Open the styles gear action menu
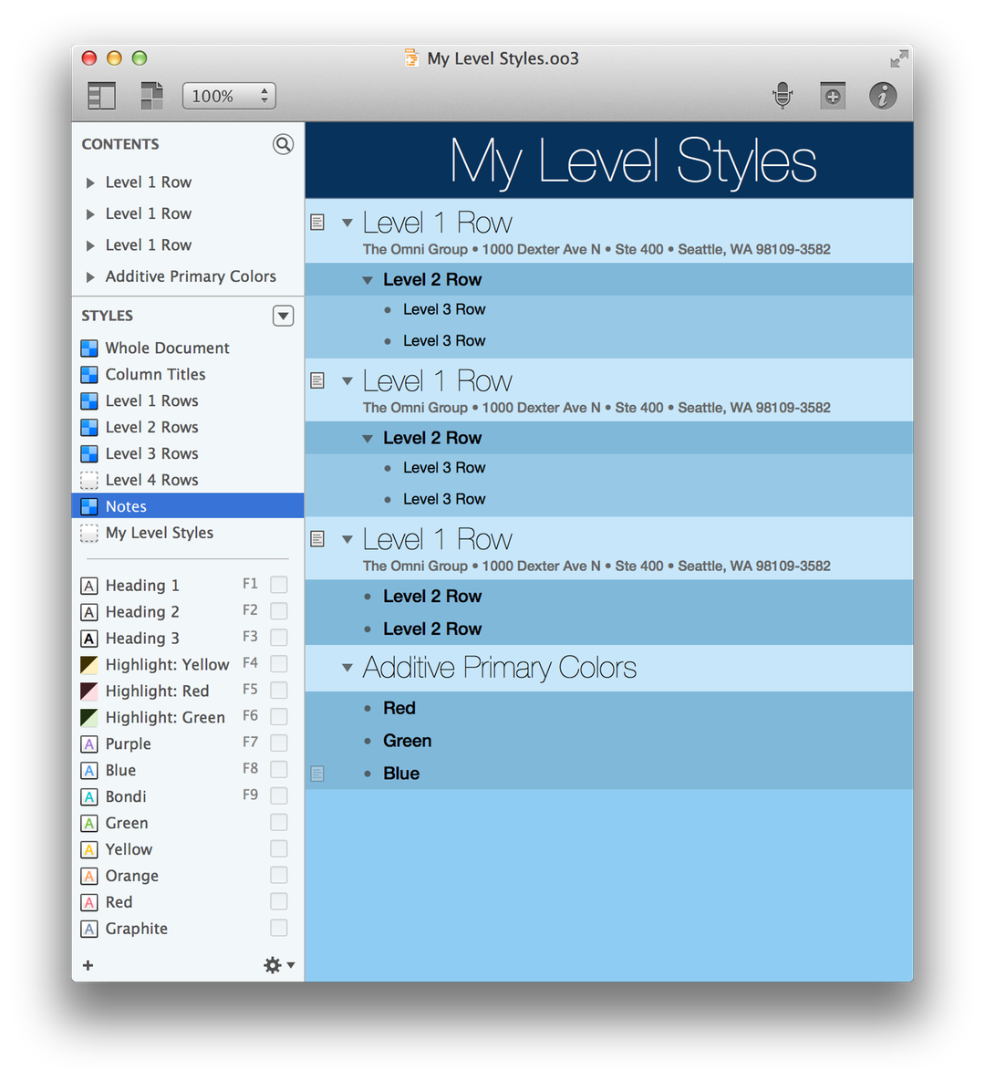This screenshot has height=1081, width=985. [278, 965]
